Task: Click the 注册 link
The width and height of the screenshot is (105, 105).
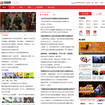Action: tap(92, 3)
